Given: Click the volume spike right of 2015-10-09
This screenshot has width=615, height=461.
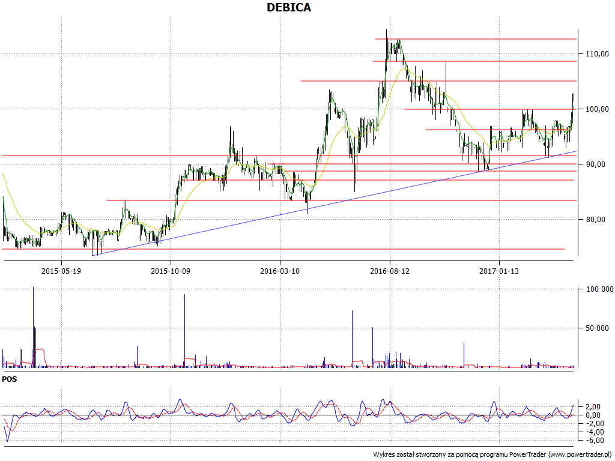Looking at the screenshot, I should [184, 331].
